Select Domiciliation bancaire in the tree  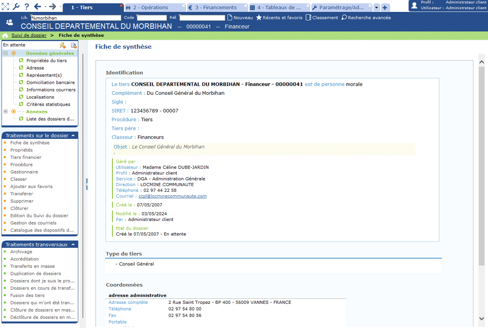50,82
